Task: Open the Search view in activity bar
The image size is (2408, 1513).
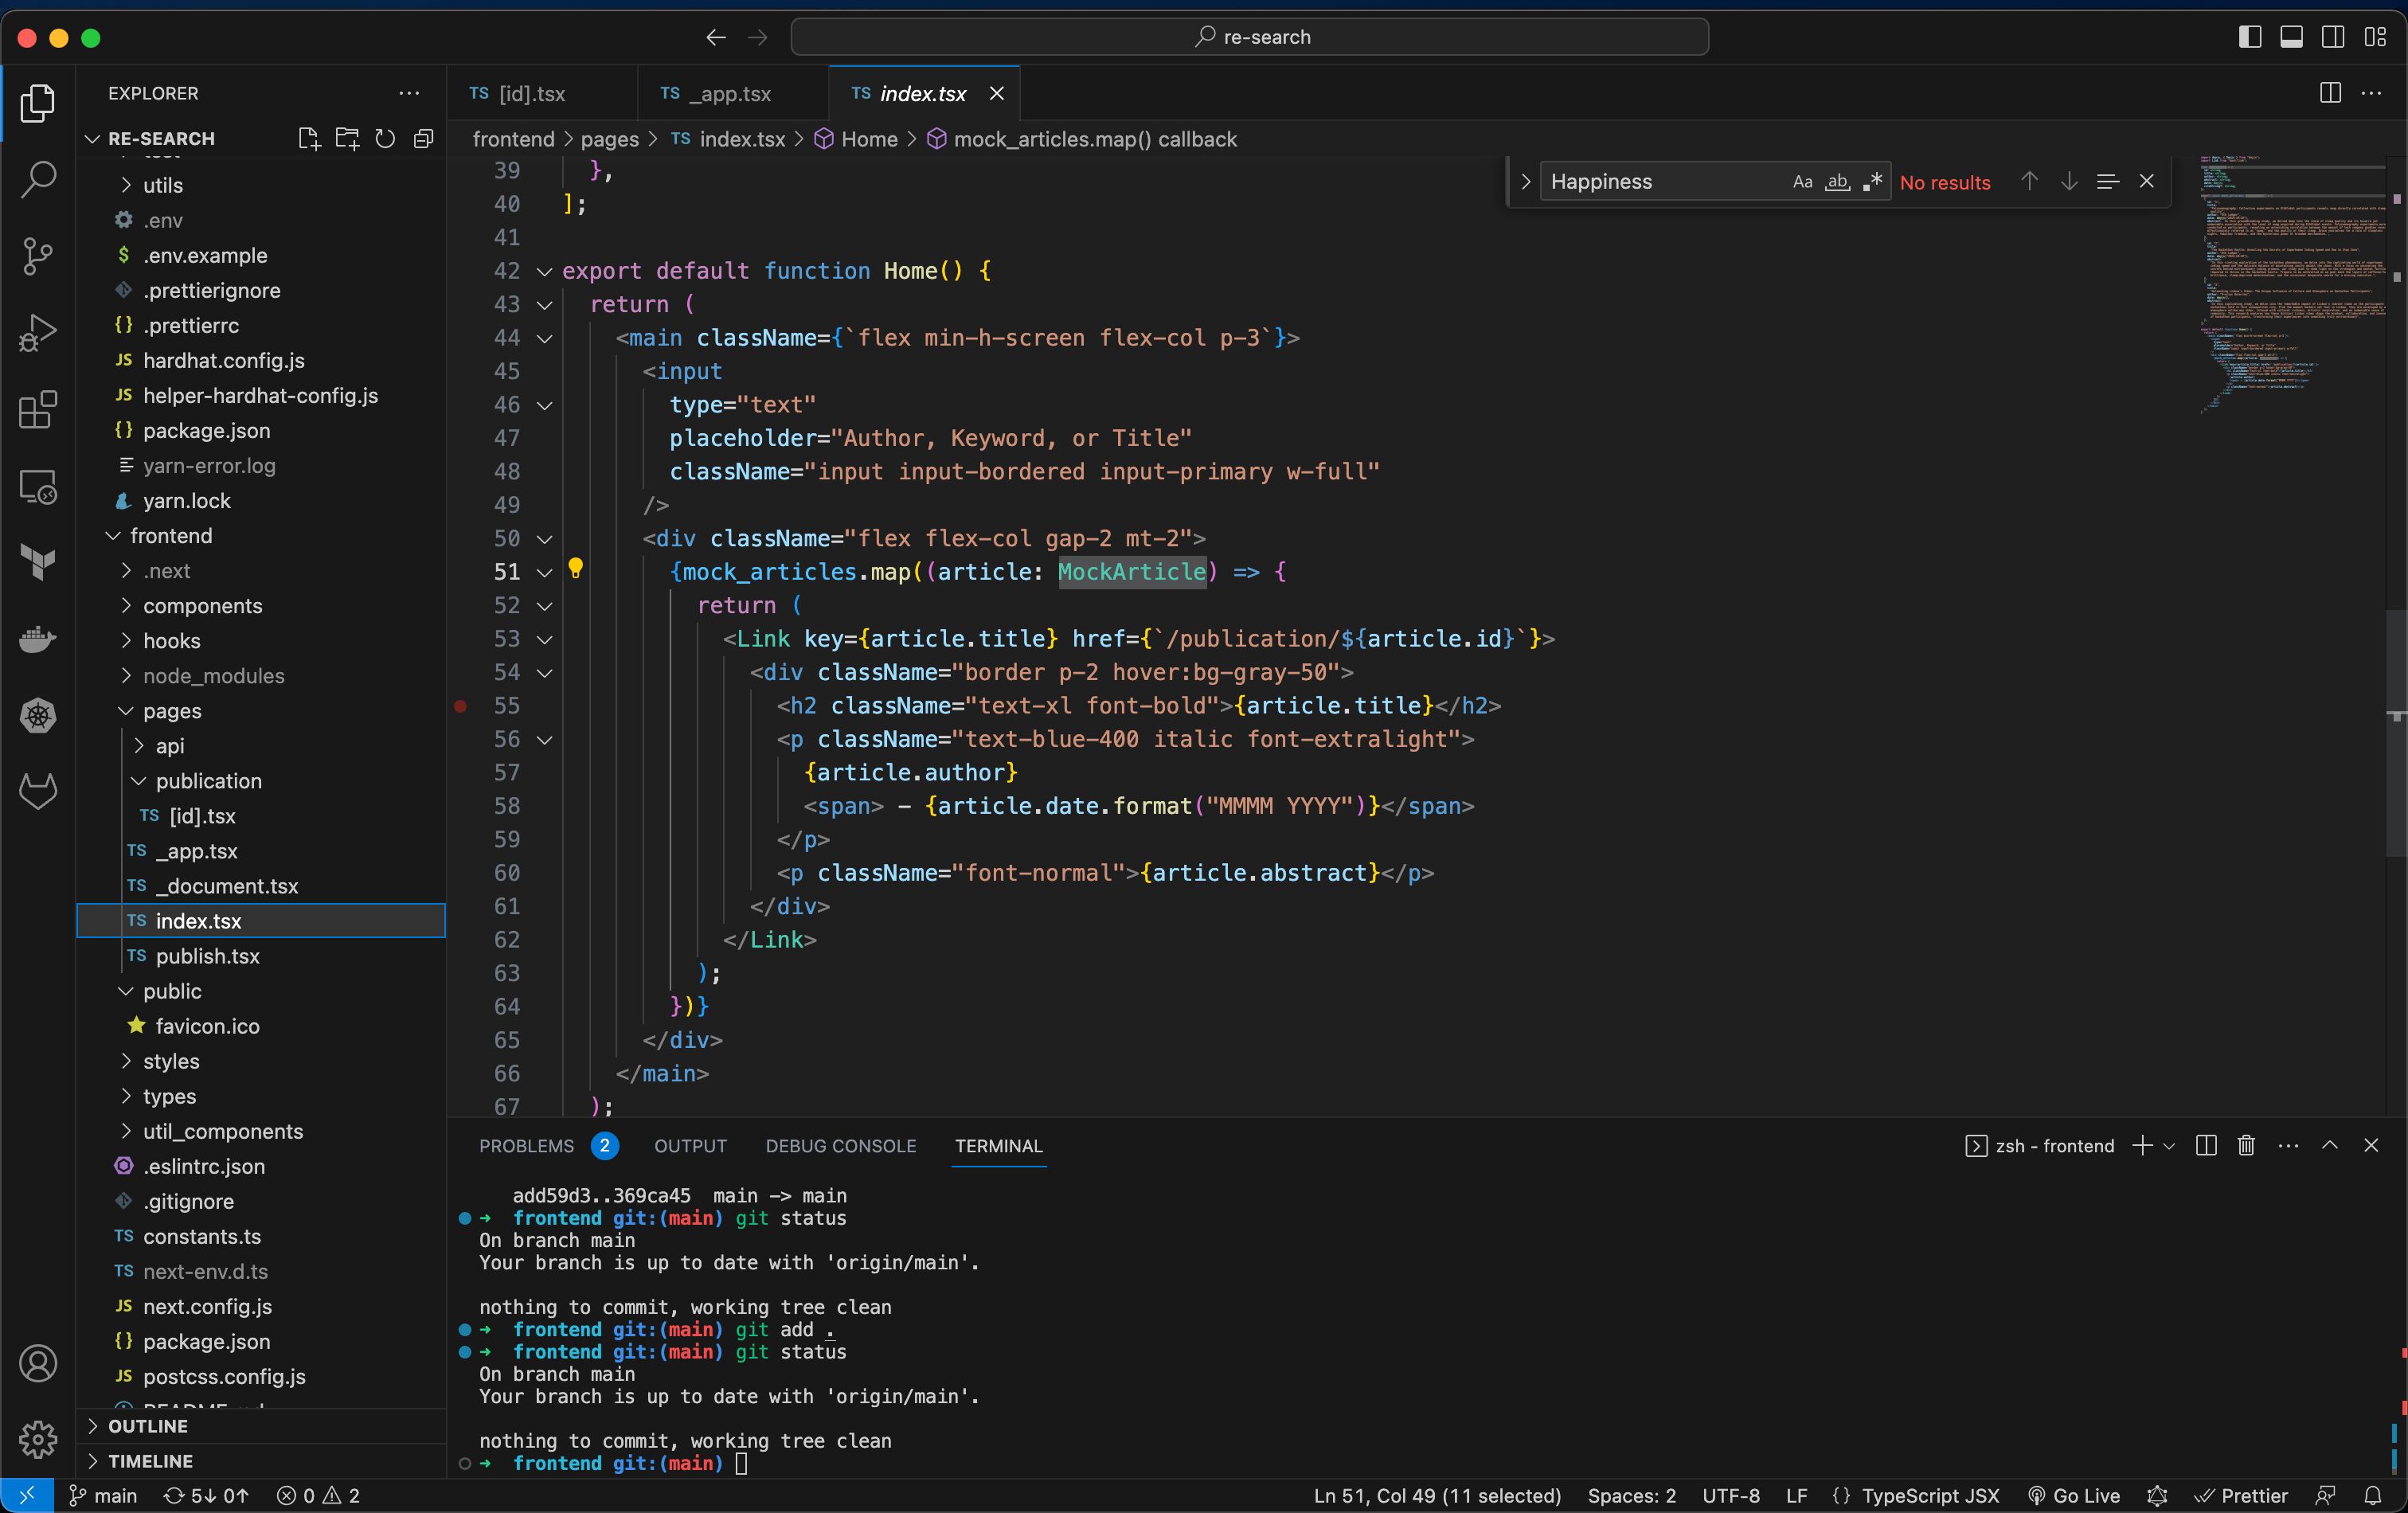Action: point(38,180)
